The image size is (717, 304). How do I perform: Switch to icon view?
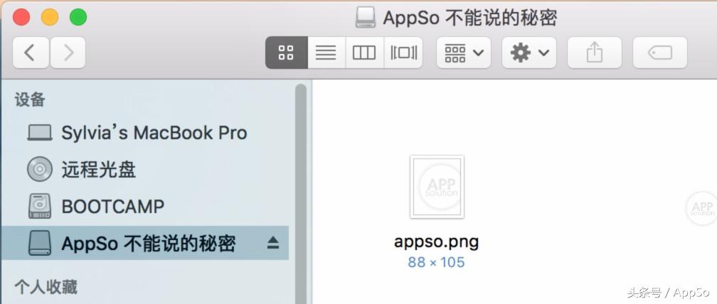tap(286, 53)
